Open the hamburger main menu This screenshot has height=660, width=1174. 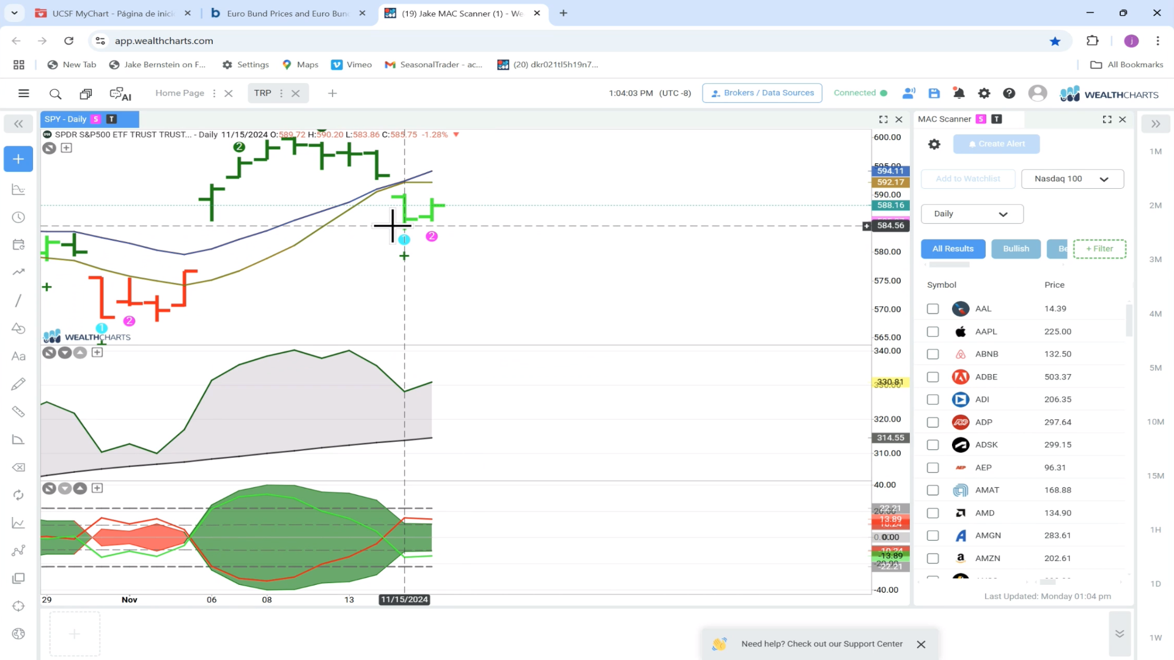pos(24,94)
